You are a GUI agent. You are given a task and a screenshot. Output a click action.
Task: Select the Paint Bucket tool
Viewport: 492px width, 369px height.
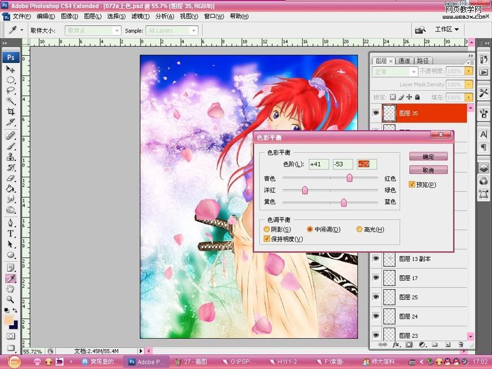(10, 189)
